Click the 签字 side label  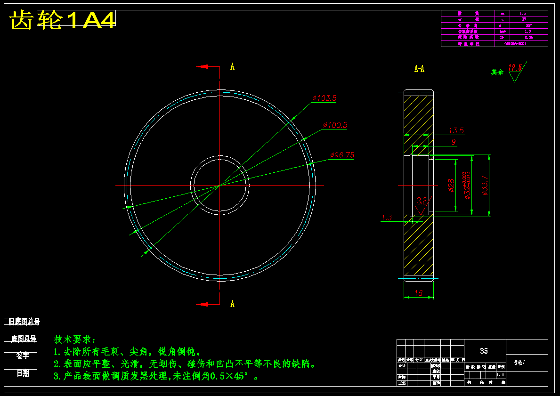(x=23, y=356)
